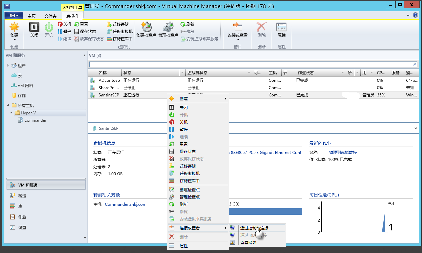422x253 pixels.
Task: Click the 创建检查点 ribbon button
Action: click(x=146, y=30)
